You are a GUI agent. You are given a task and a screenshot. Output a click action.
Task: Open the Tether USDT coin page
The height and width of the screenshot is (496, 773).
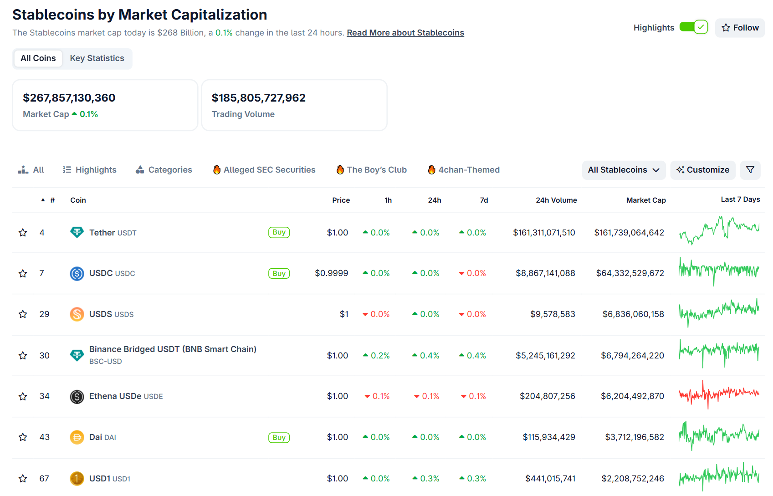pos(113,233)
